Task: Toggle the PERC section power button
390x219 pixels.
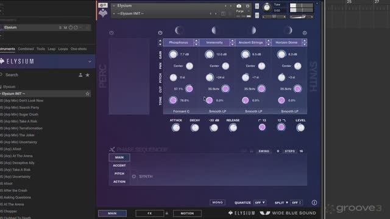Action: (112, 33)
